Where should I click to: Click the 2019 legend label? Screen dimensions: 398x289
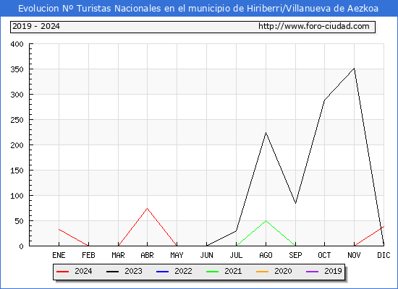click(333, 271)
